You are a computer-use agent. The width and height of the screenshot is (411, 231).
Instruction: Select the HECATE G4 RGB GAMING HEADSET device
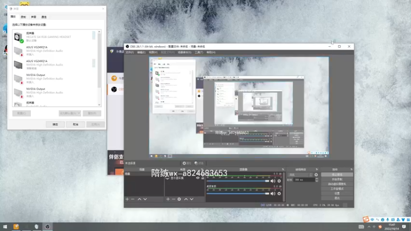click(55, 37)
